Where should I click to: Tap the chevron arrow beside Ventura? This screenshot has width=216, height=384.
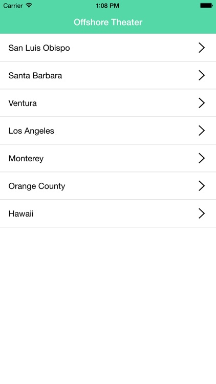click(x=202, y=103)
